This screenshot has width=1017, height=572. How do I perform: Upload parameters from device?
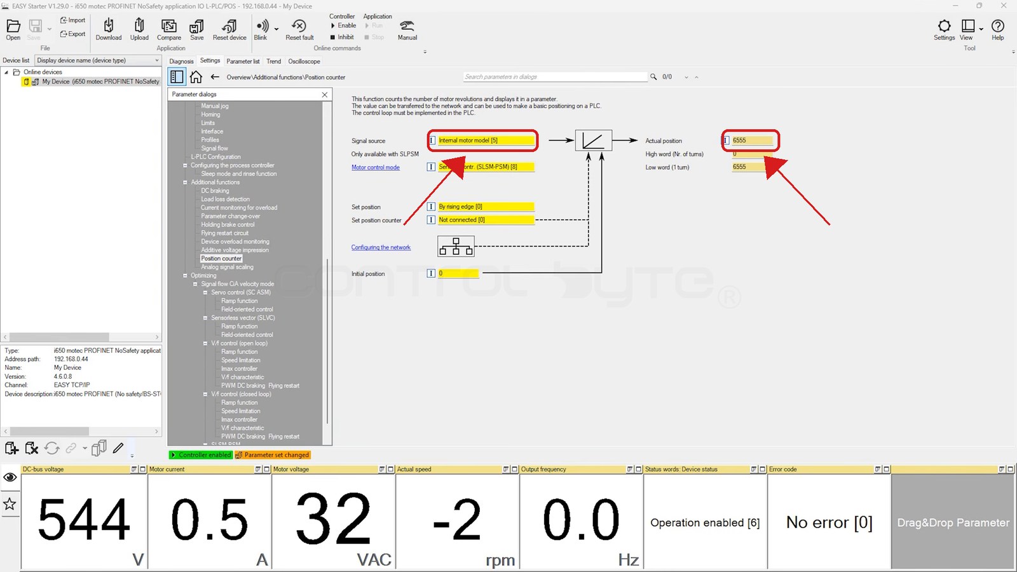click(139, 29)
